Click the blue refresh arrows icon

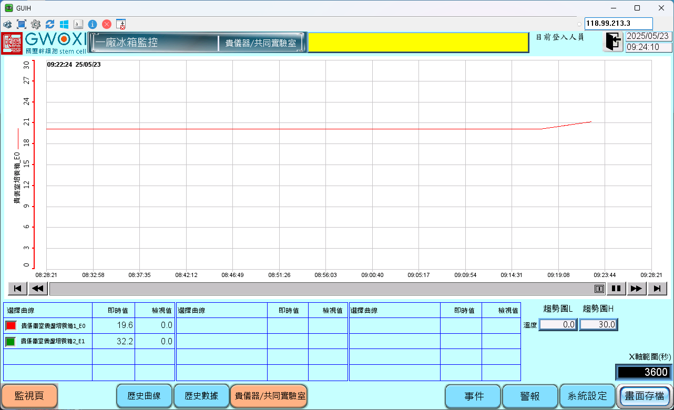tap(50, 24)
